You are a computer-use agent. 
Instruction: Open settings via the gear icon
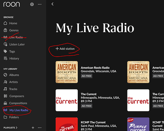[x=32, y=4]
